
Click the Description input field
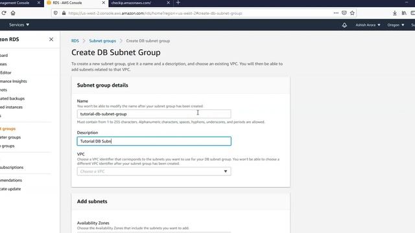pyautogui.click(x=154, y=141)
